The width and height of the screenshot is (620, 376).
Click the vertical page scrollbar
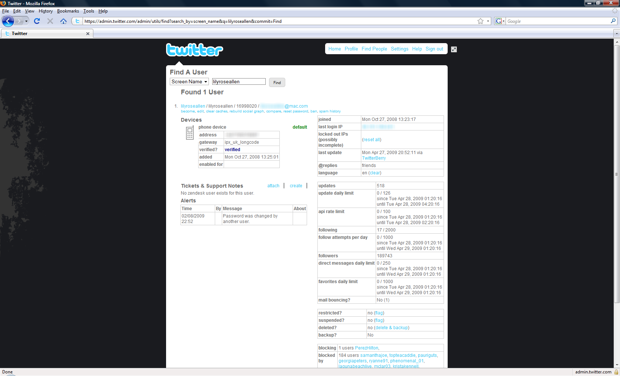click(617, 173)
